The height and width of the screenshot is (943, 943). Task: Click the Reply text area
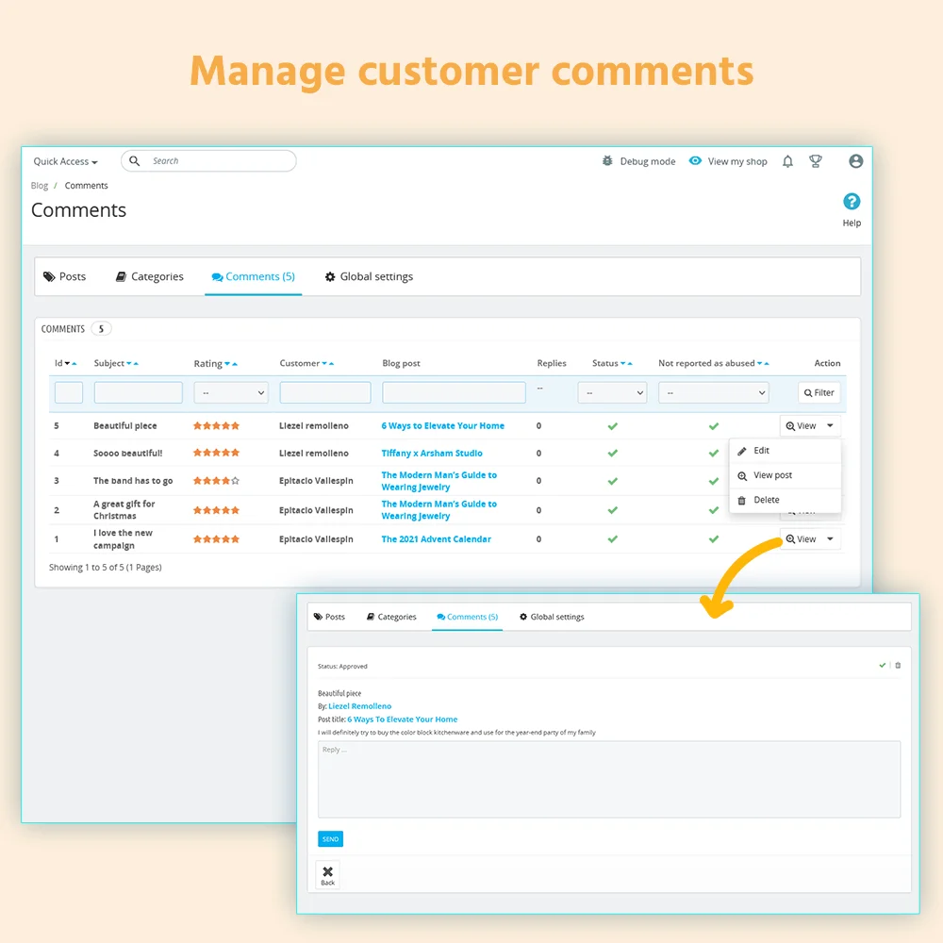pyautogui.click(x=608, y=779)
